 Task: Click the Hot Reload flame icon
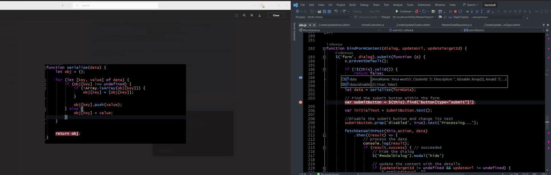[416, 11]
